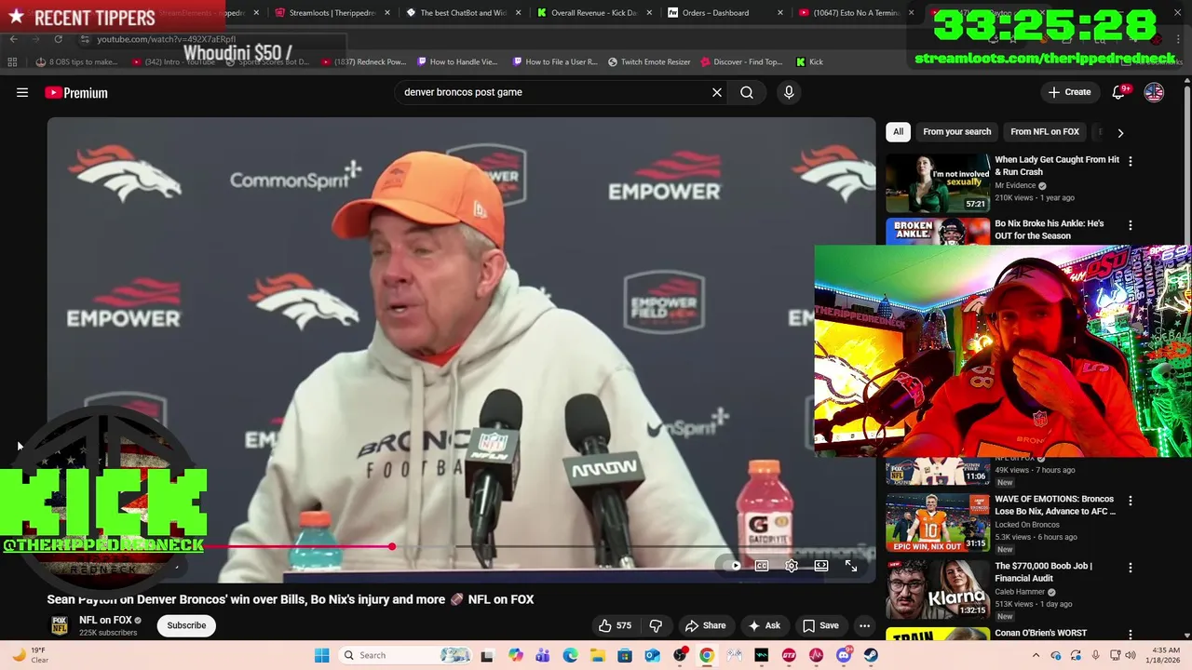Go to YouTube Premium home logo
Screen dimensions: 1192x670
76,92
